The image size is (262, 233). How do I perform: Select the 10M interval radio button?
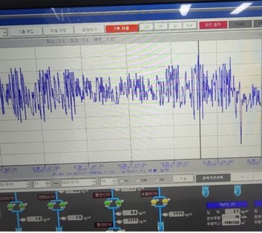[138, 181]
